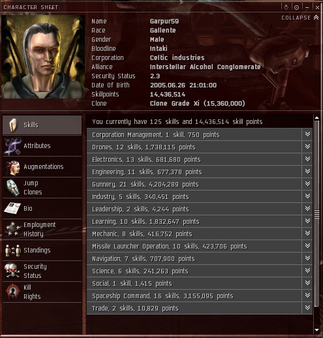This screenshot has width=323, height=338.
Task: Expand the Drones skill group chevron
Action: tap(307, 147)
